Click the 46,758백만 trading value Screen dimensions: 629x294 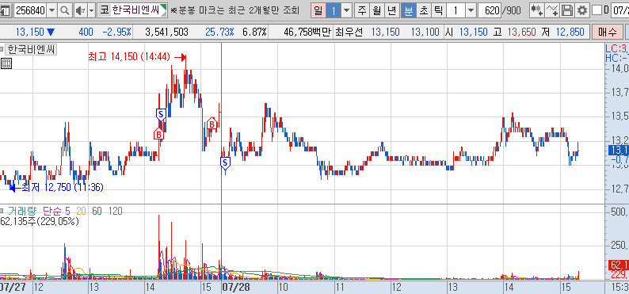[307, 32]
